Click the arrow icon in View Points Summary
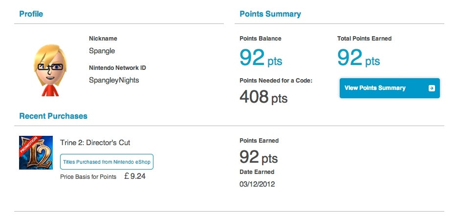The height and width of the screenshot is (215, 457). point(432,88)
